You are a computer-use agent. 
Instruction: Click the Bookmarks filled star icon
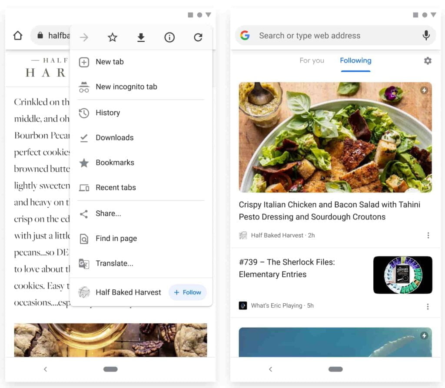pos(84,163)
